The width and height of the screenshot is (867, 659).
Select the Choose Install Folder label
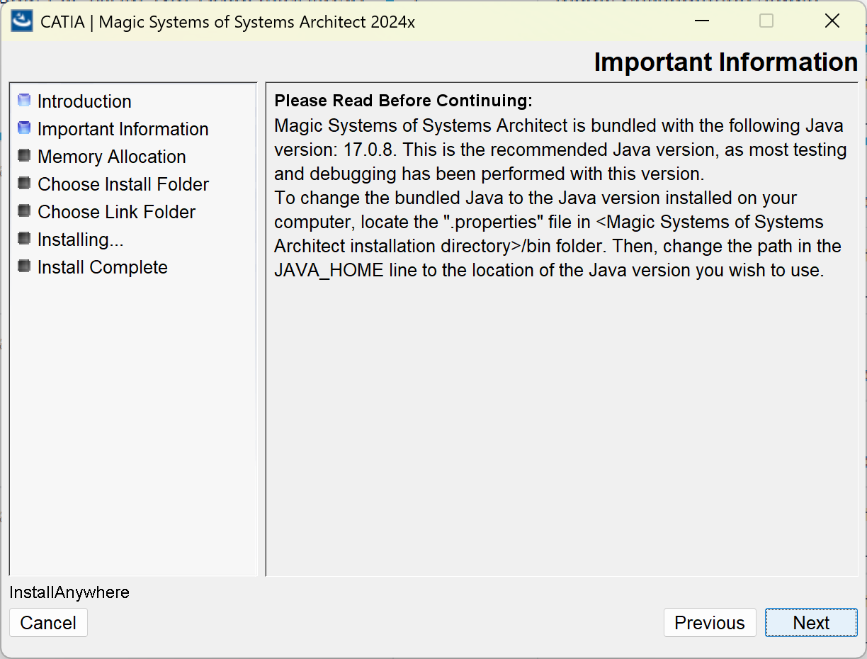(123, 184)
